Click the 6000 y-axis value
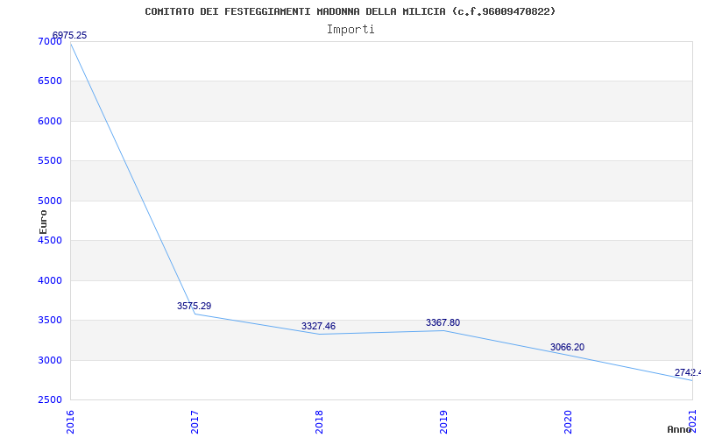The width and height of the screenshot is (701, 438). pos(50,121)
